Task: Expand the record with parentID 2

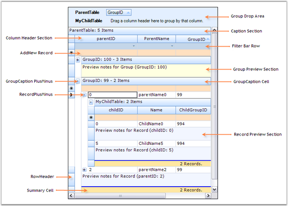Action: click(84, 170)
